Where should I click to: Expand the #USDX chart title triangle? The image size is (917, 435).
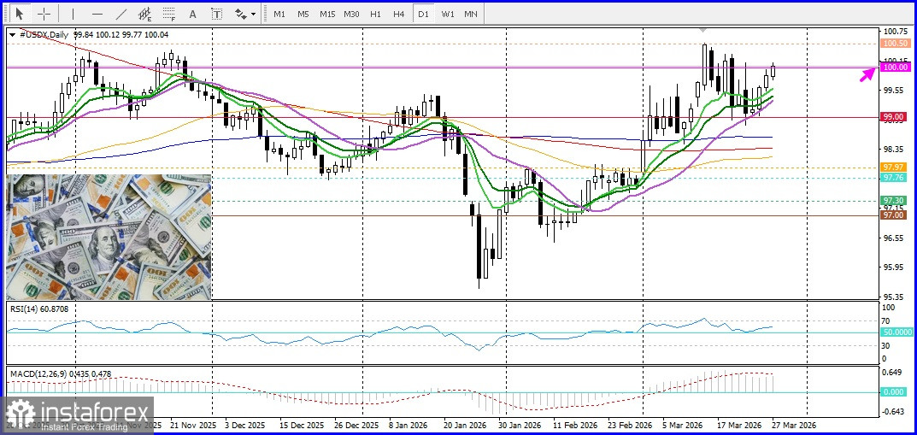(x=12, y=35)
